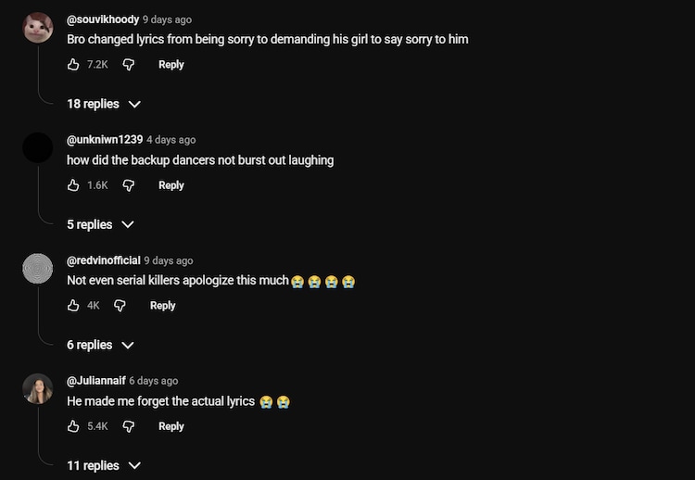The width and height of the screenshot is (695, 480).
Task: Like the comment by @souvikhoody
Action: coord(73,65)
